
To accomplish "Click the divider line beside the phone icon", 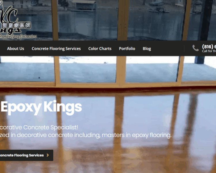I will (184, 48).
